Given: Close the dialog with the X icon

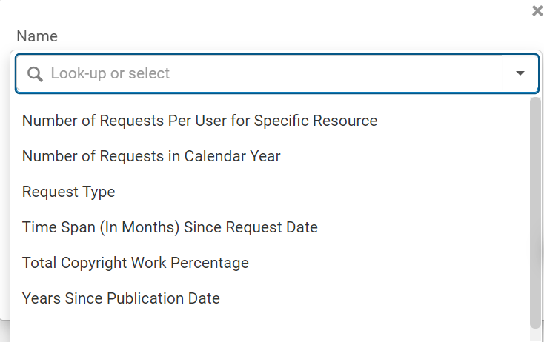Looking at the screenshot, I should click(x=537, y=10).
